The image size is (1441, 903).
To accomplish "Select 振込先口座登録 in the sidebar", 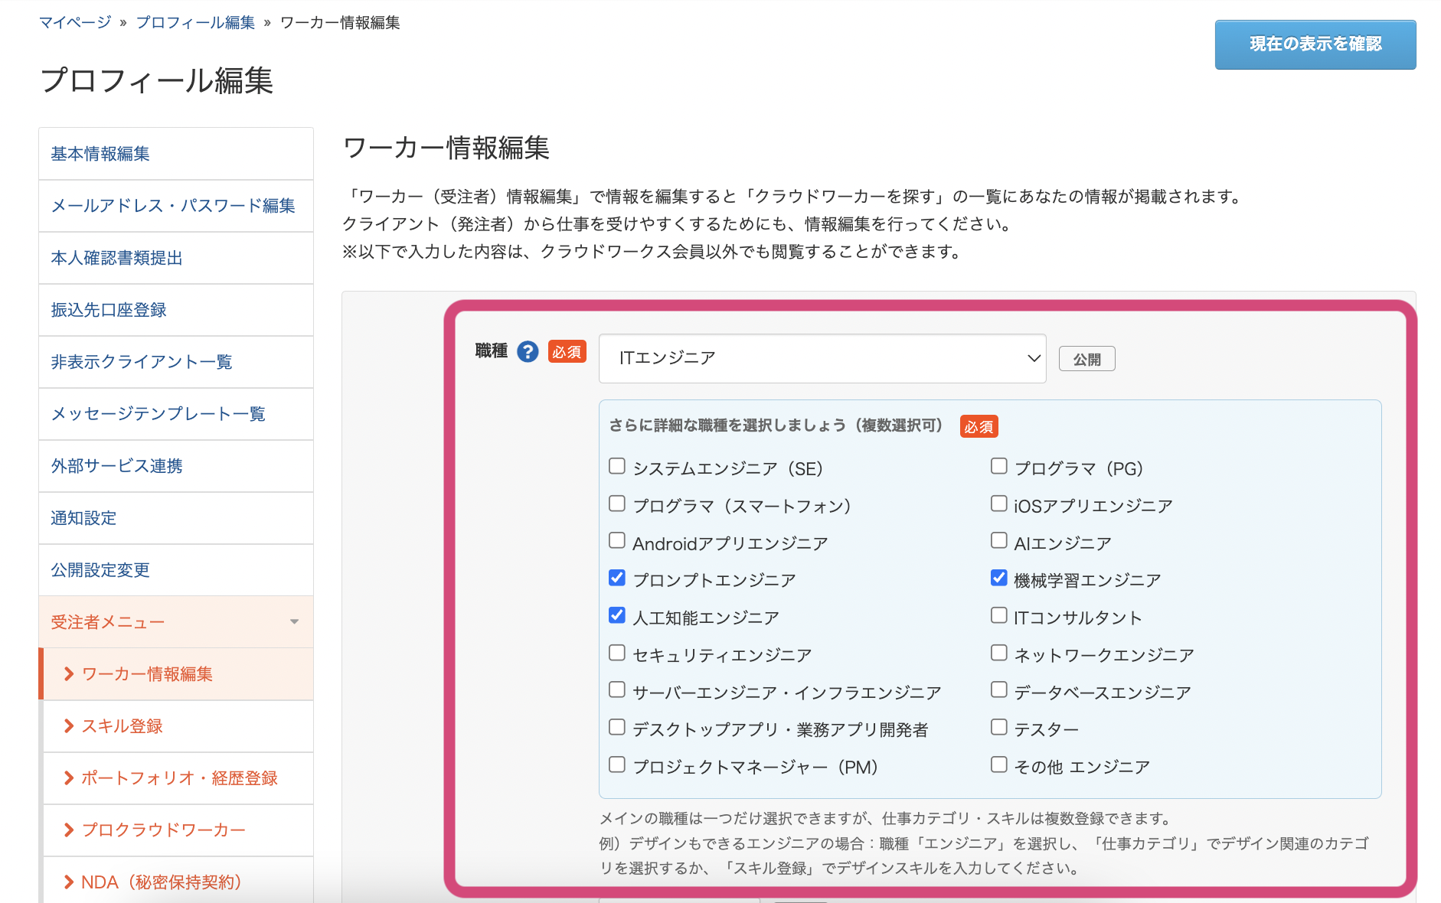I will [109, 310].
